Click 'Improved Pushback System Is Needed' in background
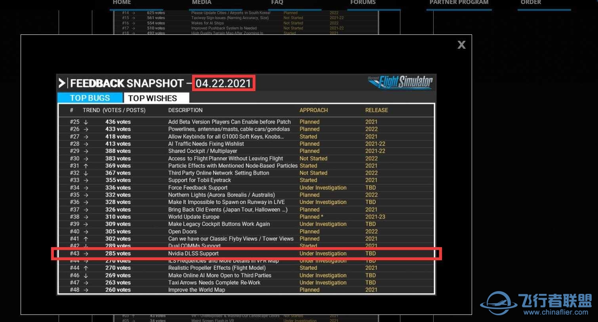The image size is (598, 322). tap(224, 28)
